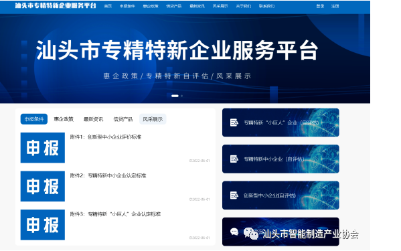Switch to the 风采展示 tab
401x251 pixels.
pyautogui.click(x=153, y=119)
